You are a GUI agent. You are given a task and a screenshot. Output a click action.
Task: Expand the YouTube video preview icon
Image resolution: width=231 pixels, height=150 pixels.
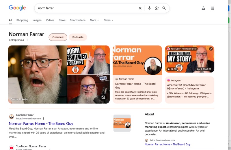point(211,49)
